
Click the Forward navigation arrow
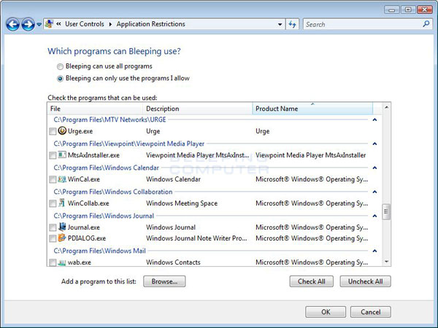point(28,24)
